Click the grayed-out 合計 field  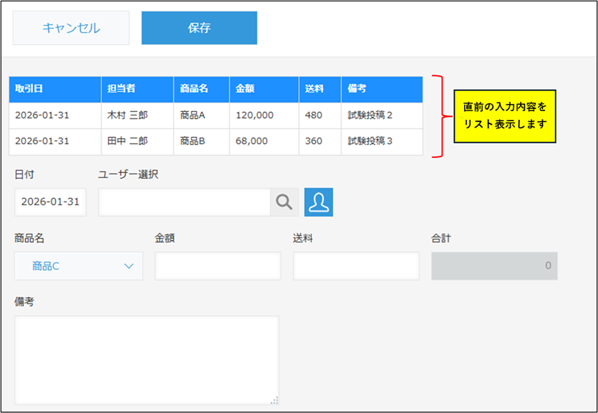coord(494,266)
